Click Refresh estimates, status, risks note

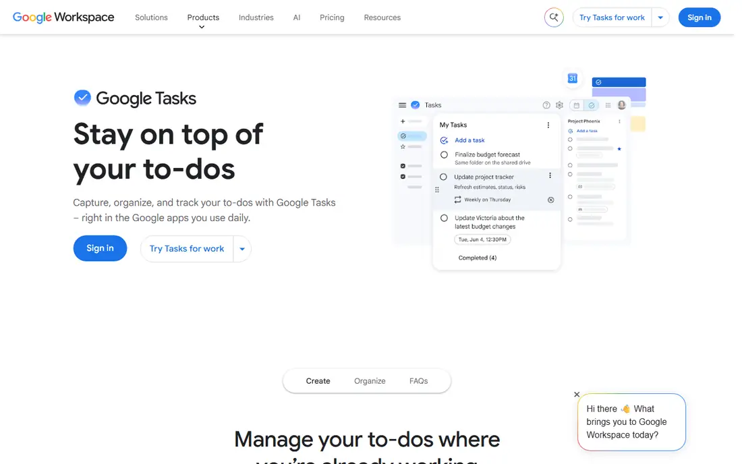pyautogui.click(x=490, y=187)
